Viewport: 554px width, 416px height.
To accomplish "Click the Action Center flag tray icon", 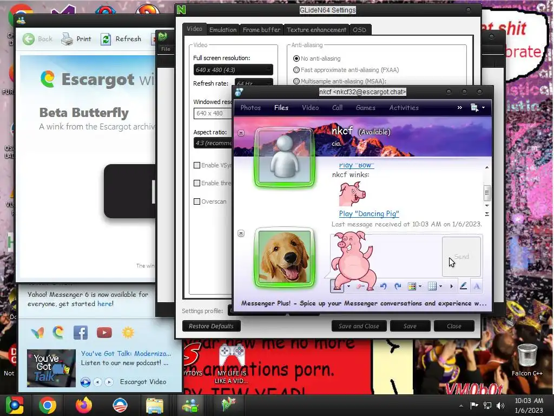I will pos(474,406).
